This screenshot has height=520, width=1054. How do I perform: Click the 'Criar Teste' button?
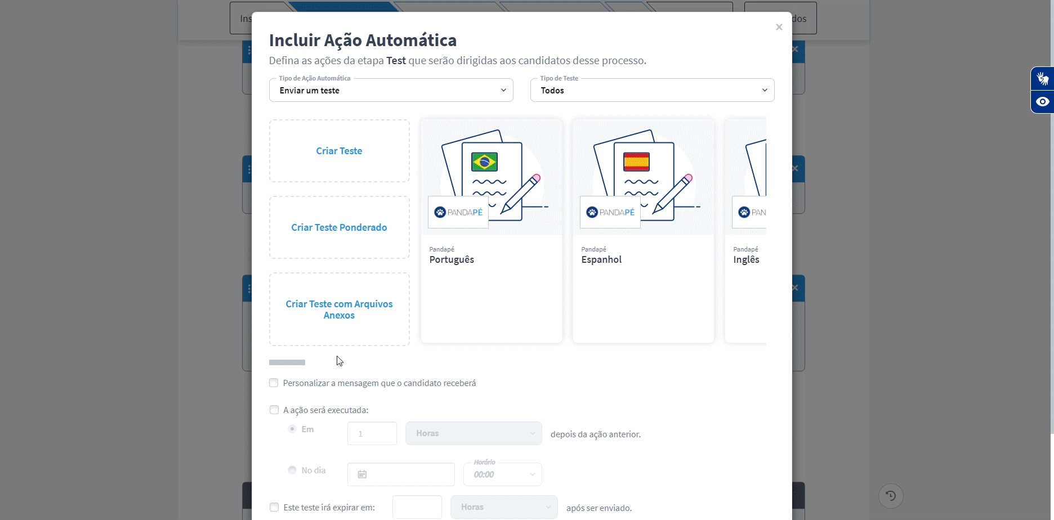point(339,150)
